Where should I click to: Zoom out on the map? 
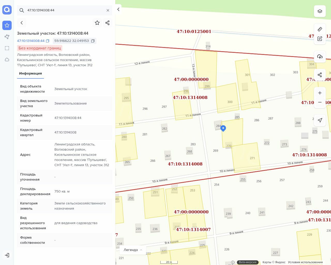[x=320, y=102]
